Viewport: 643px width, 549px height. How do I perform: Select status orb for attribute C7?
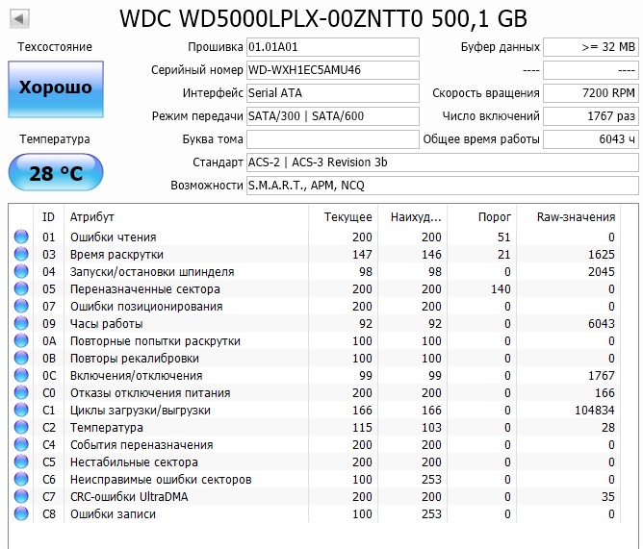pyautogui.click(x=21, y=496)
